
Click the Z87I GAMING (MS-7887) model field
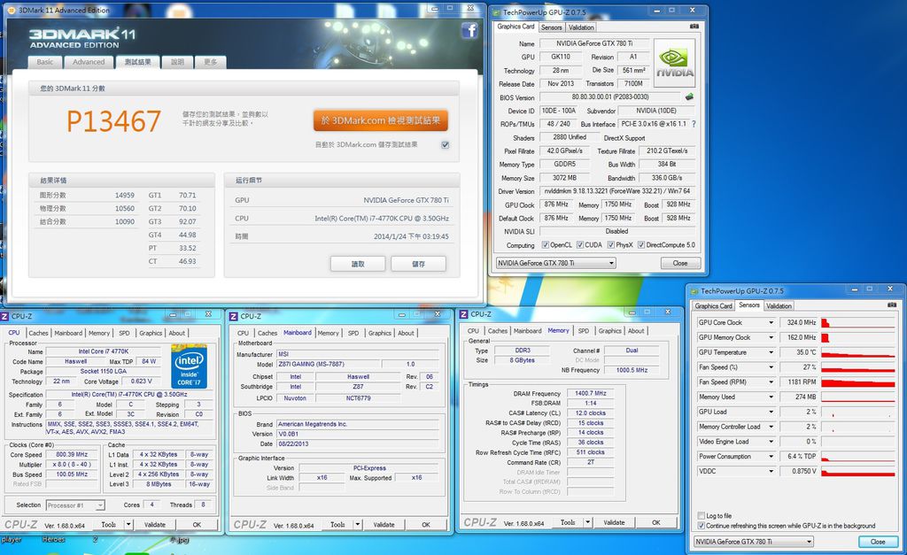[x=328, y=364]
